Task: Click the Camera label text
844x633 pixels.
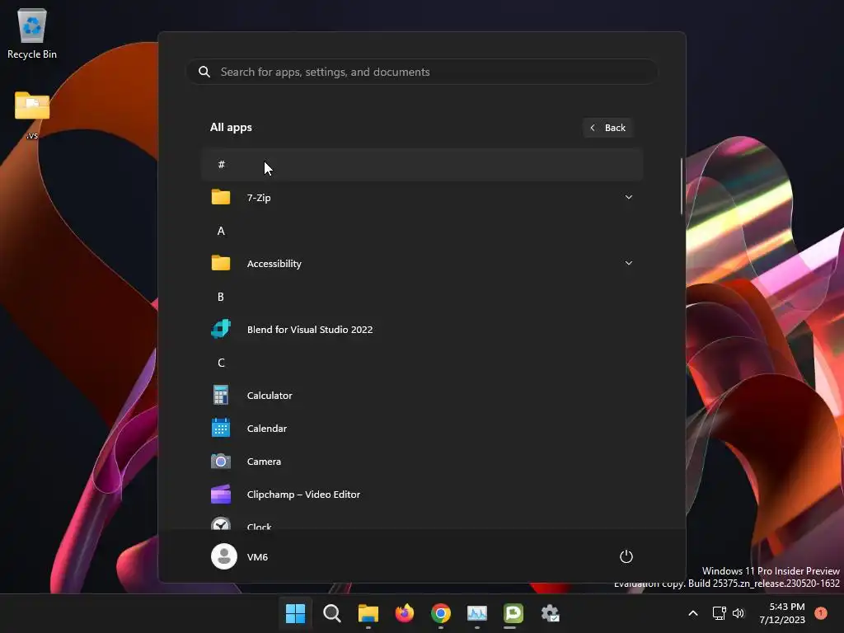Action: [264, 462]
